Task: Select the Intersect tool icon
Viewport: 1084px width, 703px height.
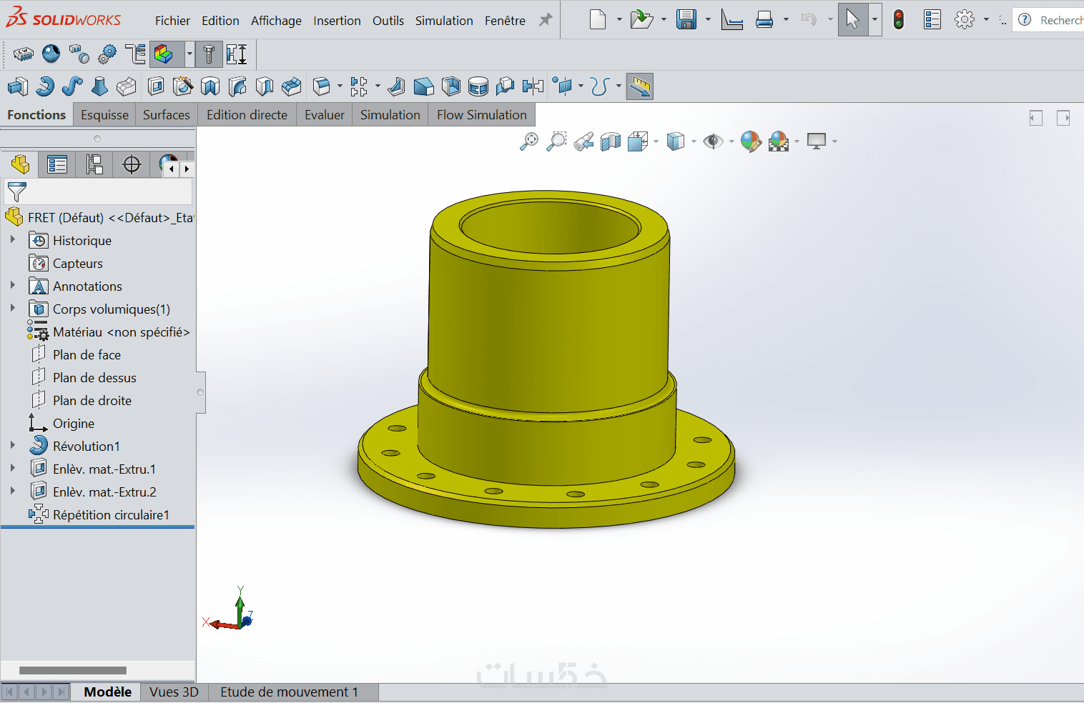Action: (506, 86)
